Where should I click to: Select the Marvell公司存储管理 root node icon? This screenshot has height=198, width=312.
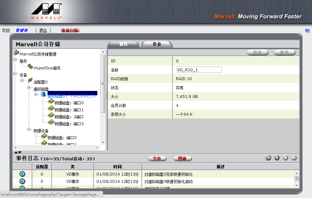click(x=16, y=53)
